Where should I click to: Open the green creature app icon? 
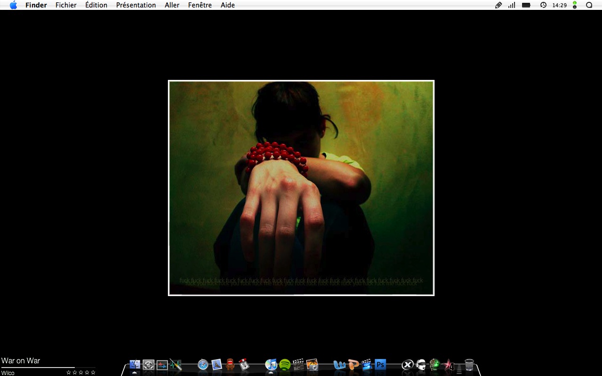pos(435,365)
